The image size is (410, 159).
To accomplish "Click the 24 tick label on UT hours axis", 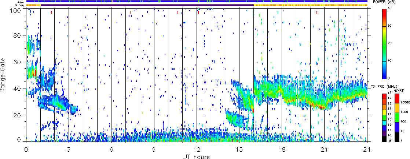I will point(367,149).
